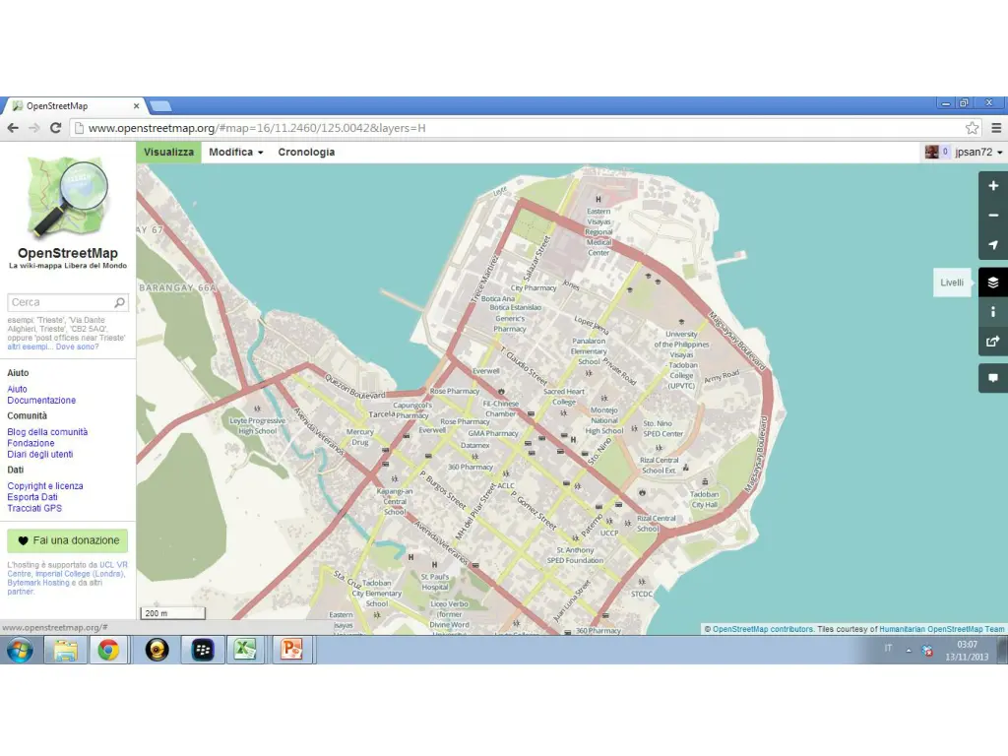The image size is (1008, 756).
Task: Go back in the browser
Action: [13, 128]
